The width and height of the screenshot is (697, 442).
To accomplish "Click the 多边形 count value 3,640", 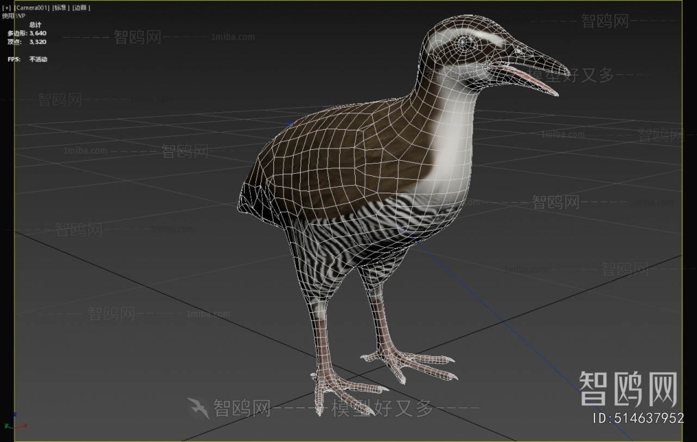I will click(x=38, y=33).
